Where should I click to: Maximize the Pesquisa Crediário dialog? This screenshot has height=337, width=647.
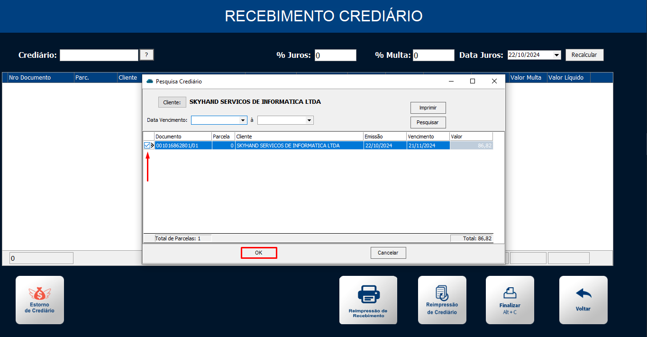point(472,81)
